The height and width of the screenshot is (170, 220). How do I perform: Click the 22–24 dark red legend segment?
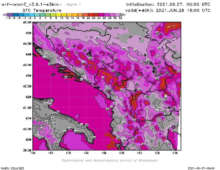click(x=96, y=15)
